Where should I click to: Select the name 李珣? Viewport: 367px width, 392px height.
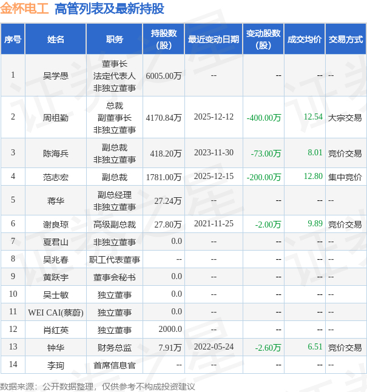55,365
